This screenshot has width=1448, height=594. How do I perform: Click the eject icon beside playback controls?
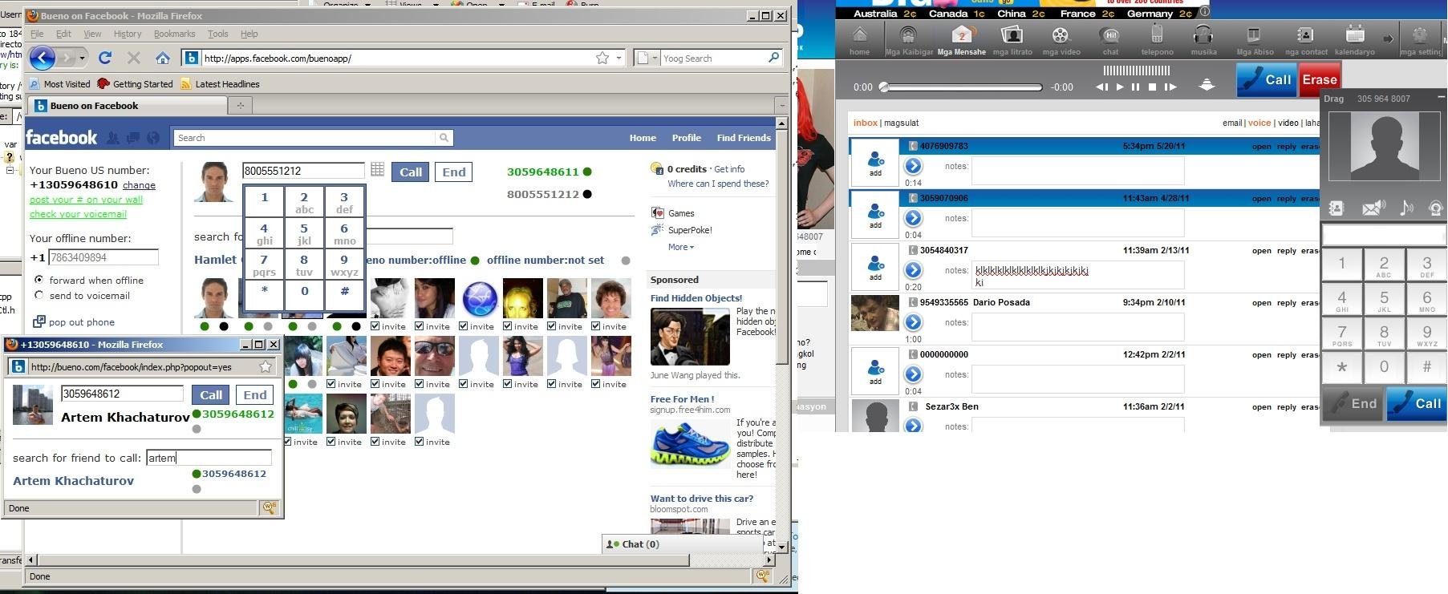1207,85
